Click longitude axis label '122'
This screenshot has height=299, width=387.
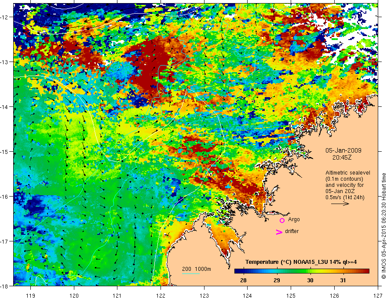(161, 295)
